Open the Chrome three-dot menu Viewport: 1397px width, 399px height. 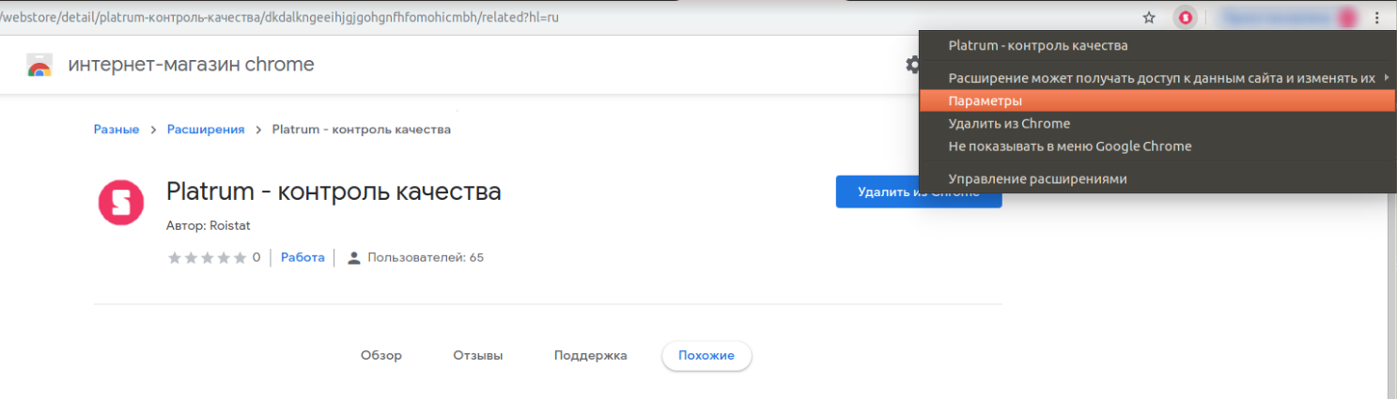tap(1377, 17)
